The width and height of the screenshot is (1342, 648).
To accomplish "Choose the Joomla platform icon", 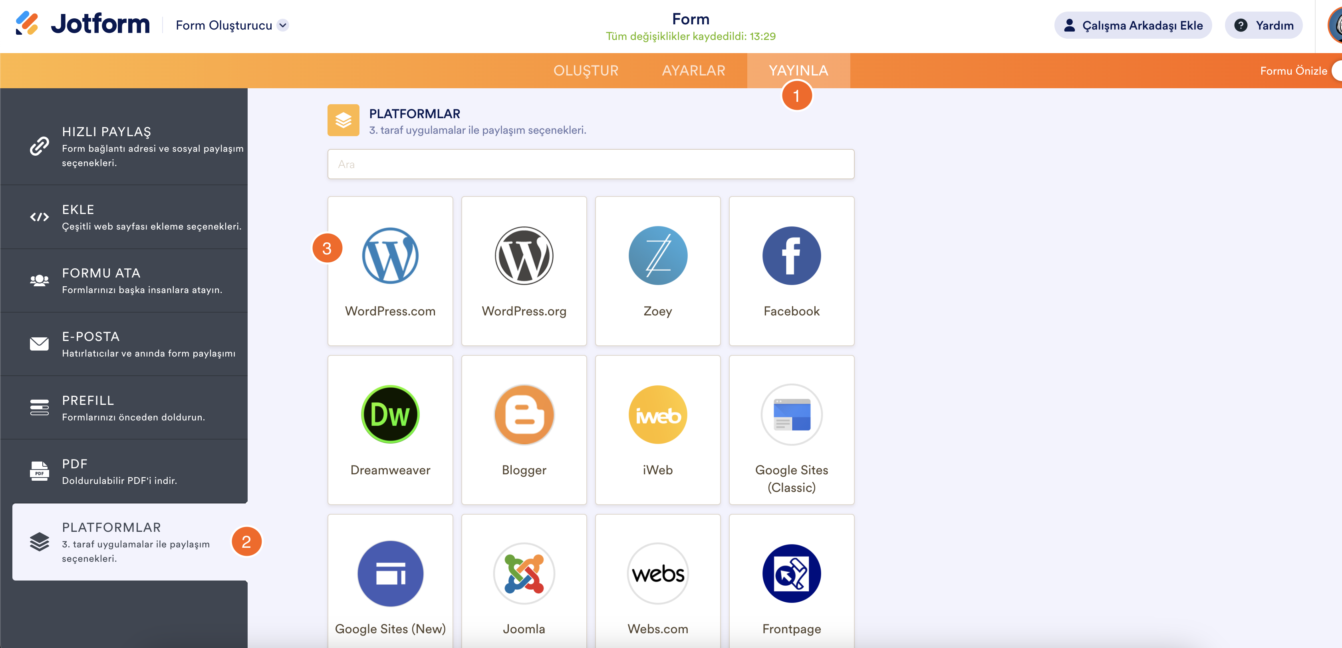I will (524, 573).
